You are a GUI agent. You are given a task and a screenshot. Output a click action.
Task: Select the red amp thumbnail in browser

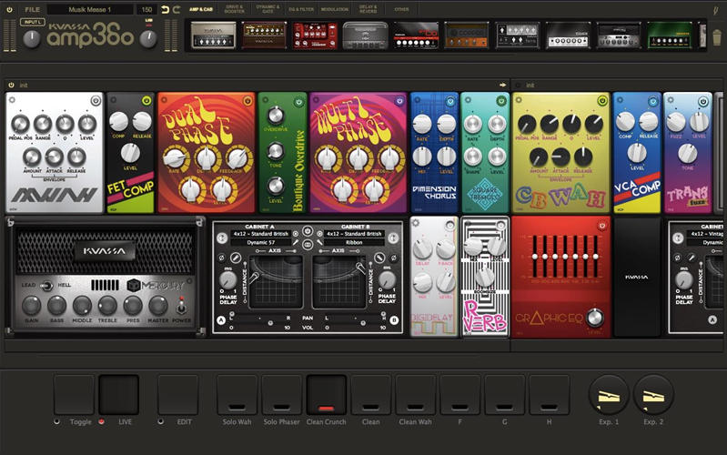tap(315, 35)
